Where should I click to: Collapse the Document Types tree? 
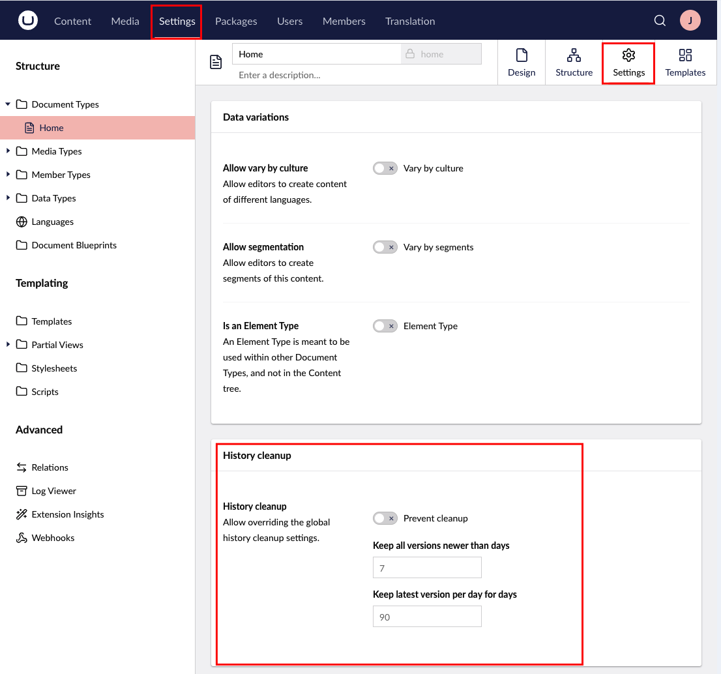[x=8, y=104]
